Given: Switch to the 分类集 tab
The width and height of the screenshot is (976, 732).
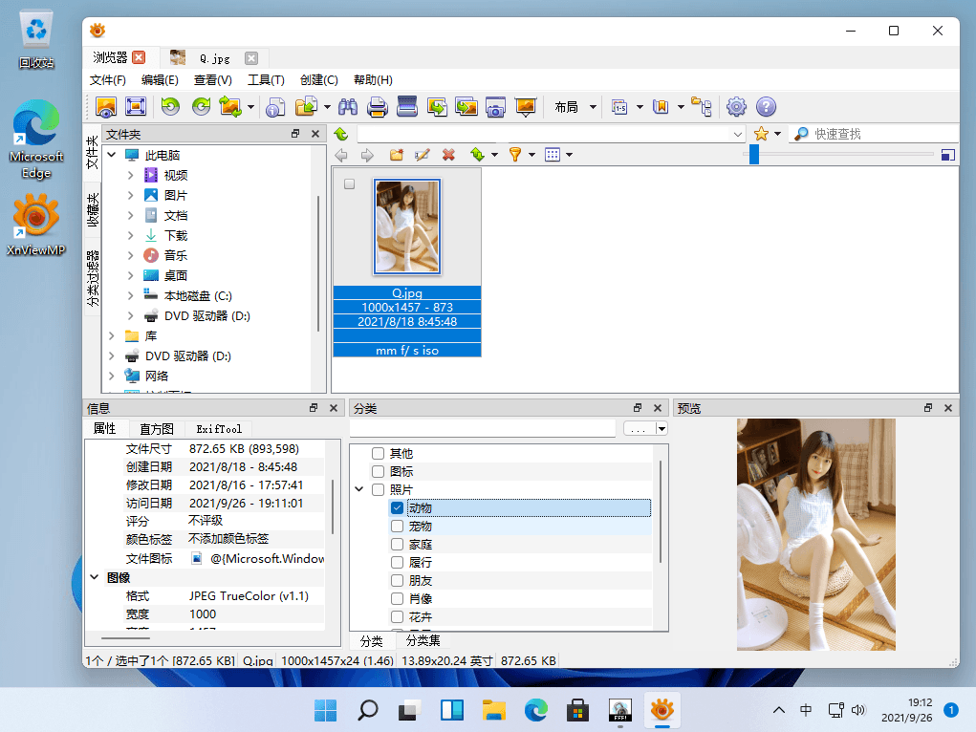Looking at the screenshot, I should [423, 640].
